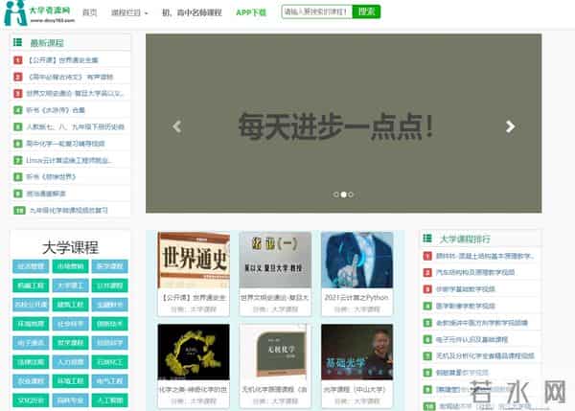Select the 电气工程 category tag
Screen dimensions: 575x411
click(x=109, y=381)
